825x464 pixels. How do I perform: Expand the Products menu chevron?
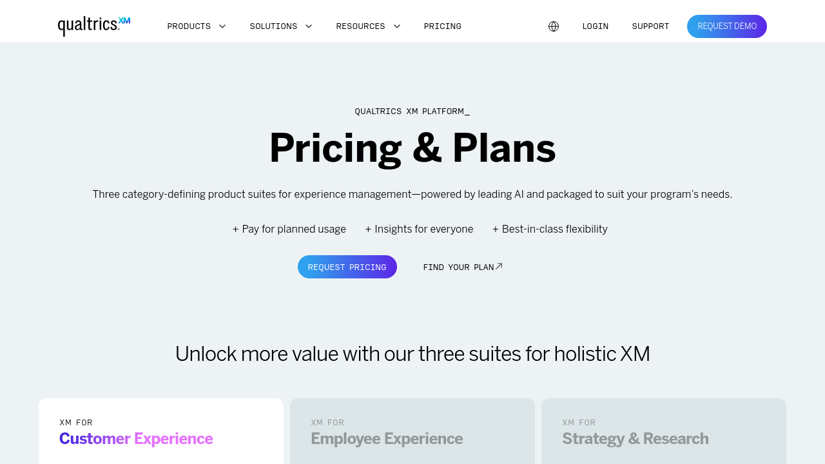pyautogui.click(x=222, y=26)
